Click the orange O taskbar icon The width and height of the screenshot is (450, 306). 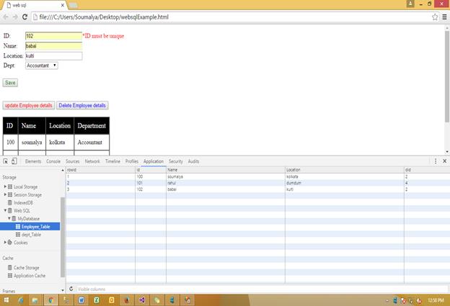coord(111,300)
